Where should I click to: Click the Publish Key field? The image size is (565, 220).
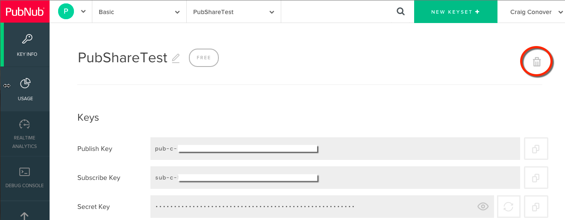335,149
